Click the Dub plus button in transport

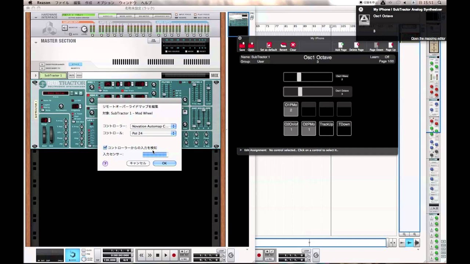tap(182, 252)
